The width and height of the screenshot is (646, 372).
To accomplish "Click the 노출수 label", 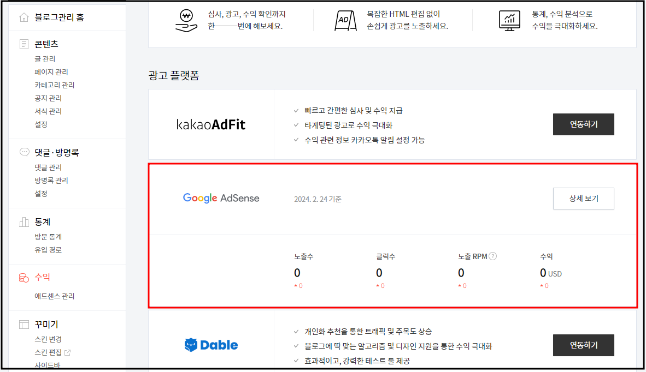I will 304,256.
